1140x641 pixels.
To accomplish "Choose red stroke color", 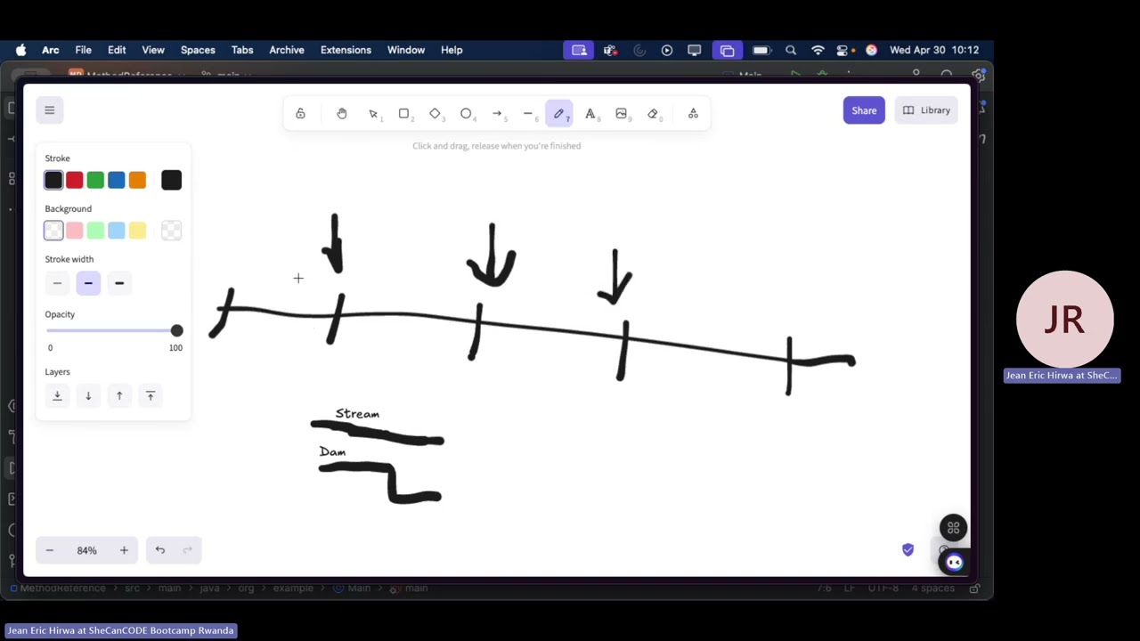I will pos(75,181).
